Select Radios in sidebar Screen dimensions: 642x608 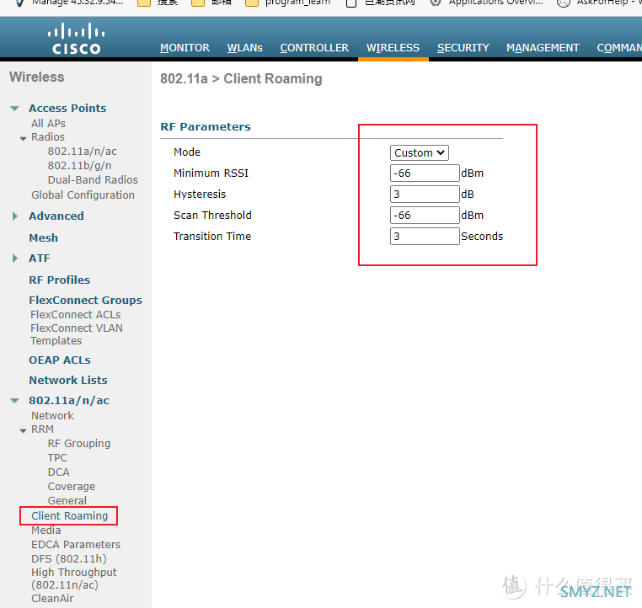48,136
